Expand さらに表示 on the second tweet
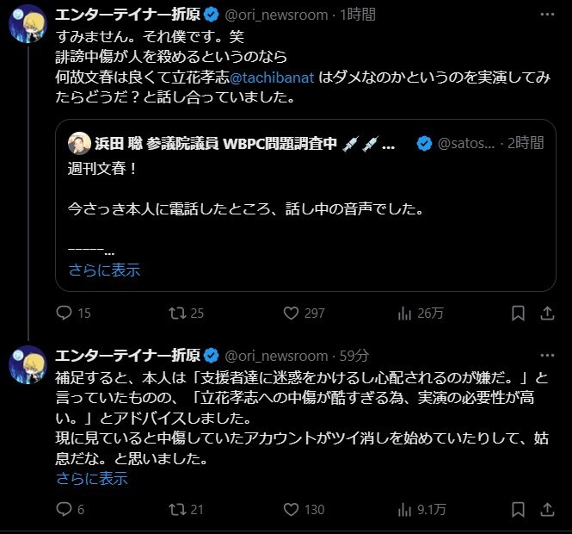The width and height of the screenshot is (572, 534). [x=91, y=478]
